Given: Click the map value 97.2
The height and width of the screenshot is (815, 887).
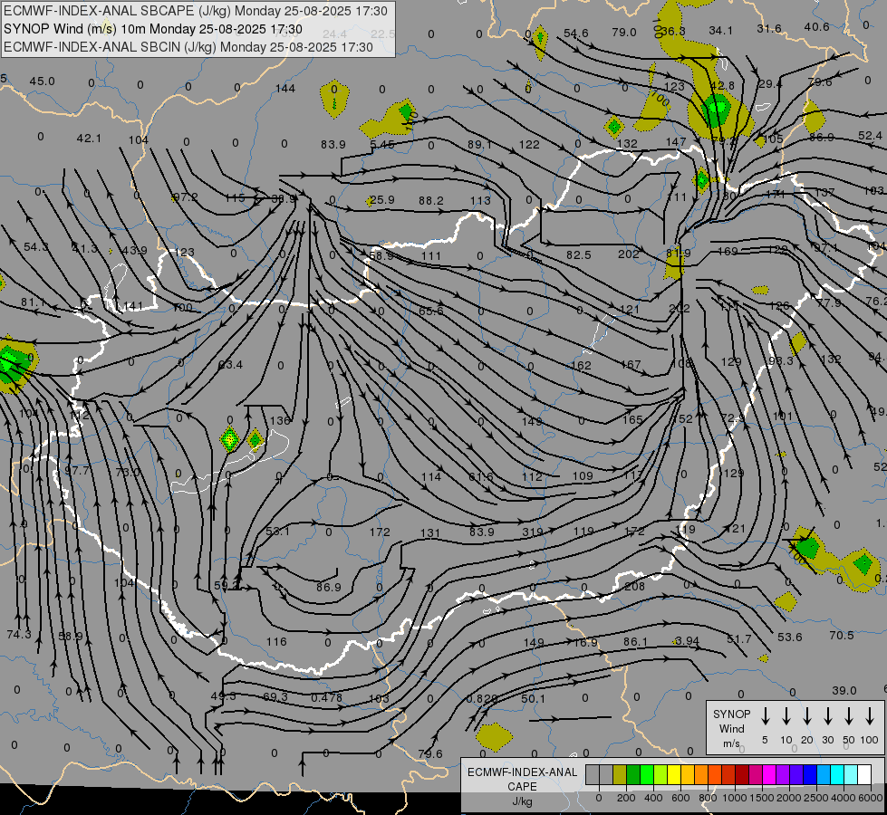Looking at the screenshot, I should [186, 197].
